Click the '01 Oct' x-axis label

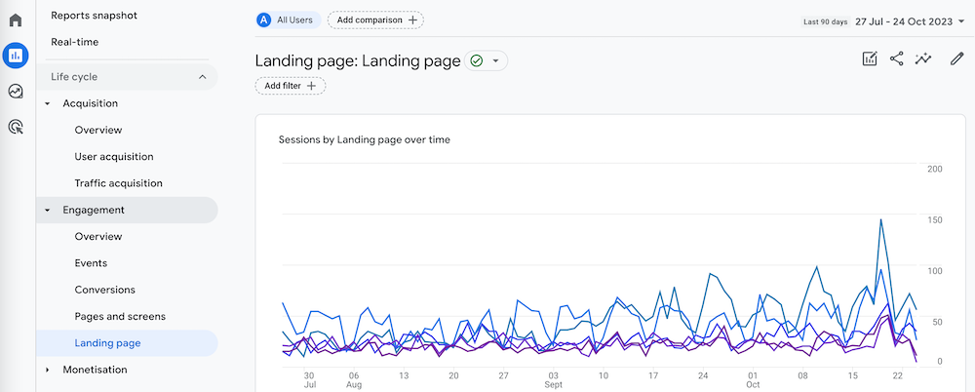coord(753,380)
